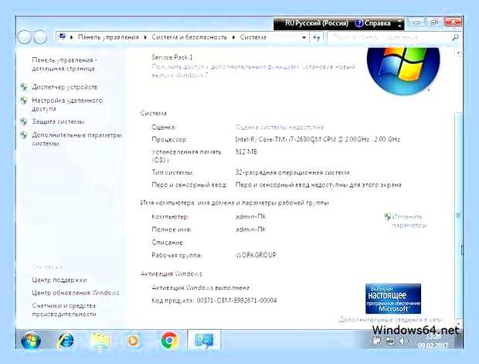Click active System window taskbar button

click(x=204, y=339)
